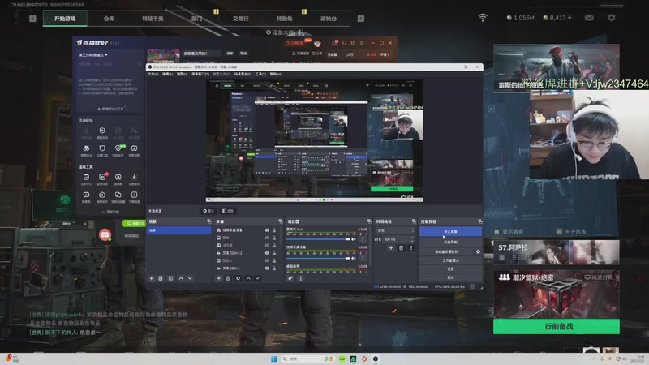The width and height of the screenshot is (649, 365).
Task: Click the green 行前备战 button
Action: pyautogui.click(x=557, y=327)
